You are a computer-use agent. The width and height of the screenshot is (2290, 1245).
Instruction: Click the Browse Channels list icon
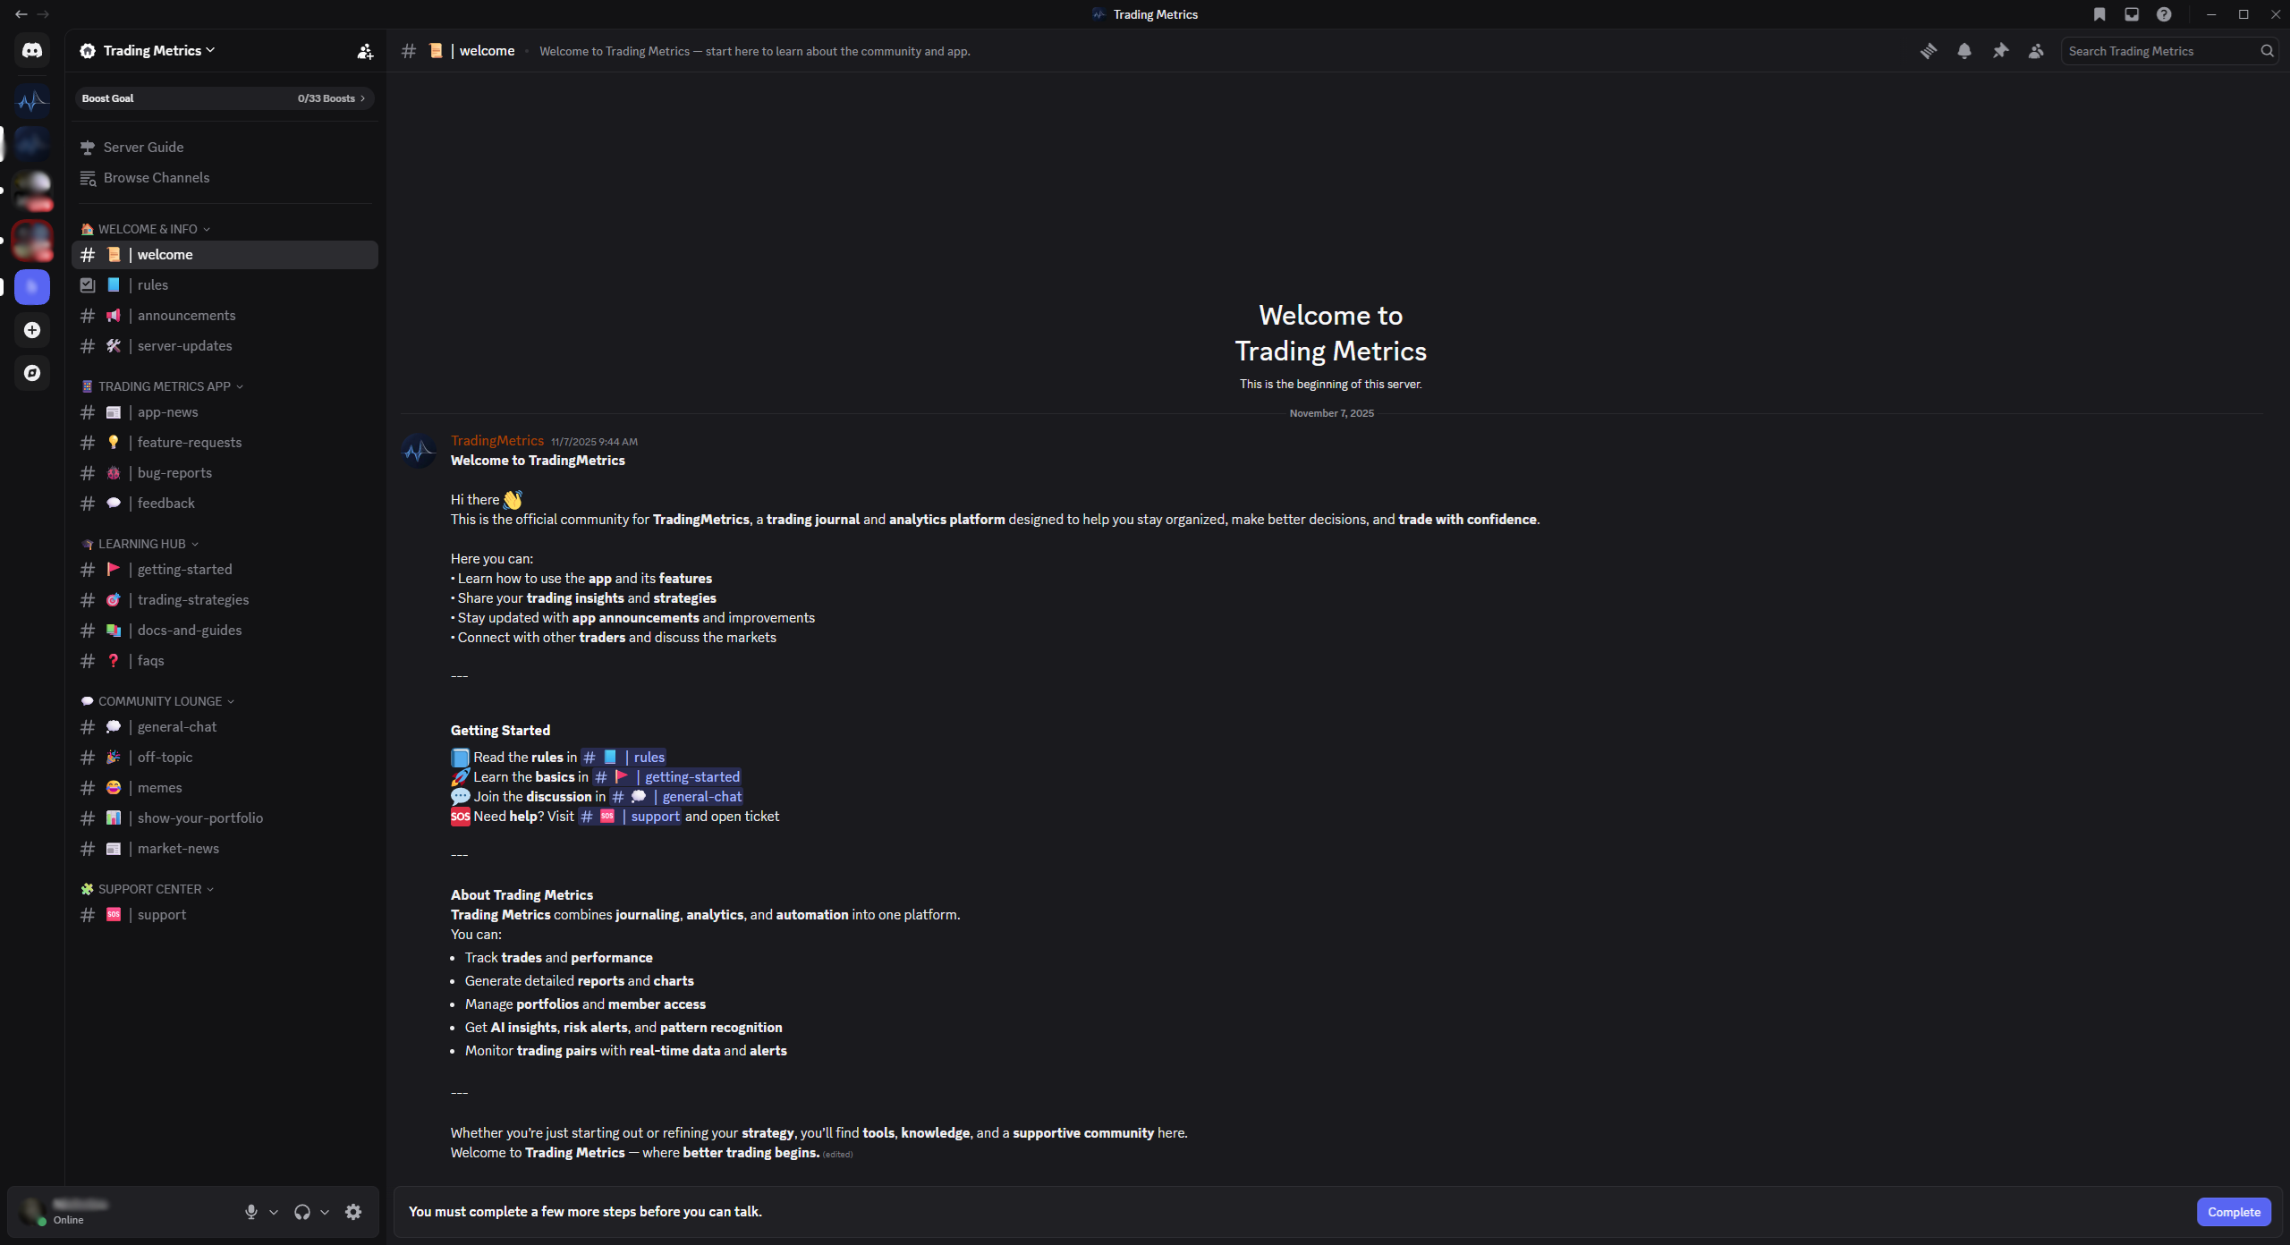pyautogui.click(x=88, y=178)
